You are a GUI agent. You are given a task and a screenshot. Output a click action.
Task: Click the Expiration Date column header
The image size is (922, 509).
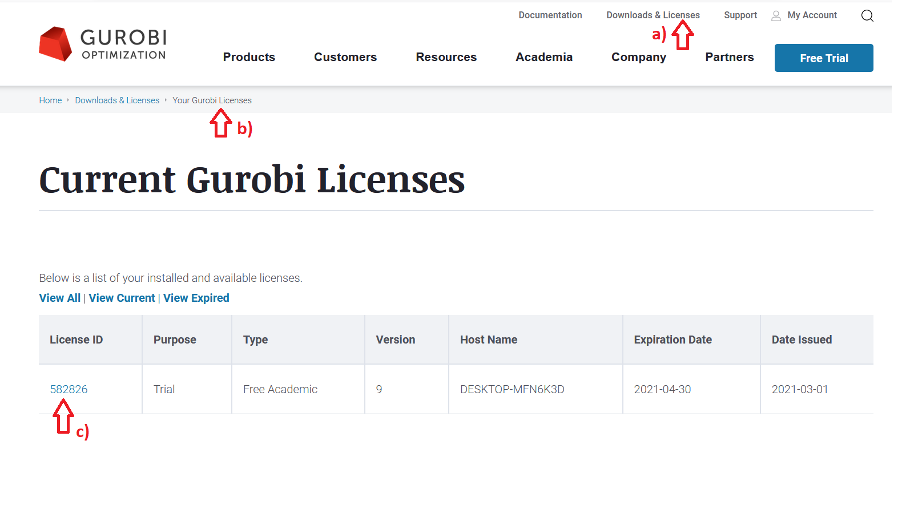coord(692,340)
